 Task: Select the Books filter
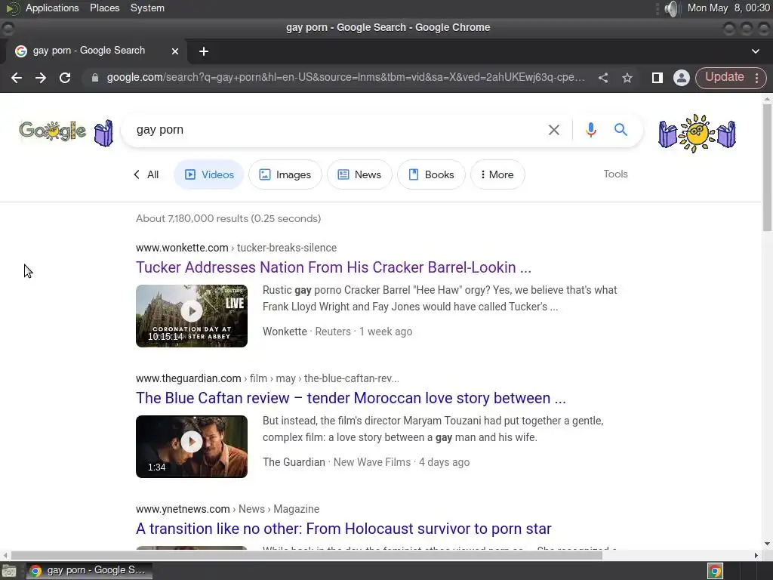[431, 174]
